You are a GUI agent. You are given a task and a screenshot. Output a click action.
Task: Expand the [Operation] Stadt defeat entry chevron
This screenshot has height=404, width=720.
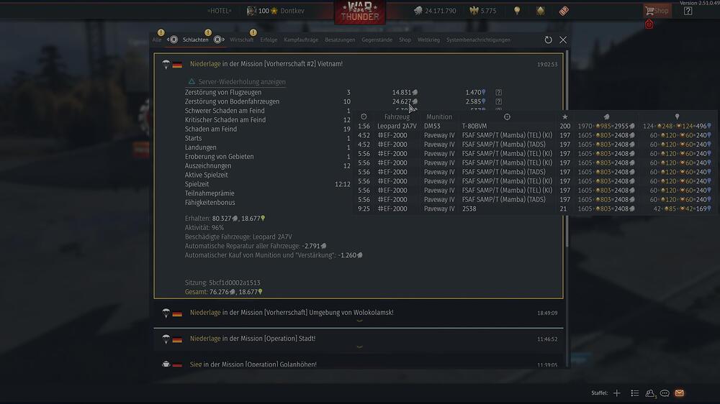click(x=359, y=346)
